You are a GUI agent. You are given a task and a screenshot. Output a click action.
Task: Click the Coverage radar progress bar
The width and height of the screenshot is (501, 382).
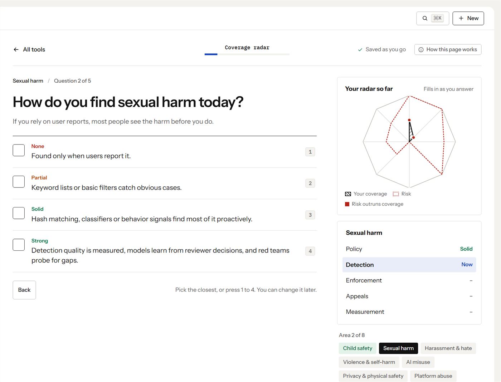247,54
